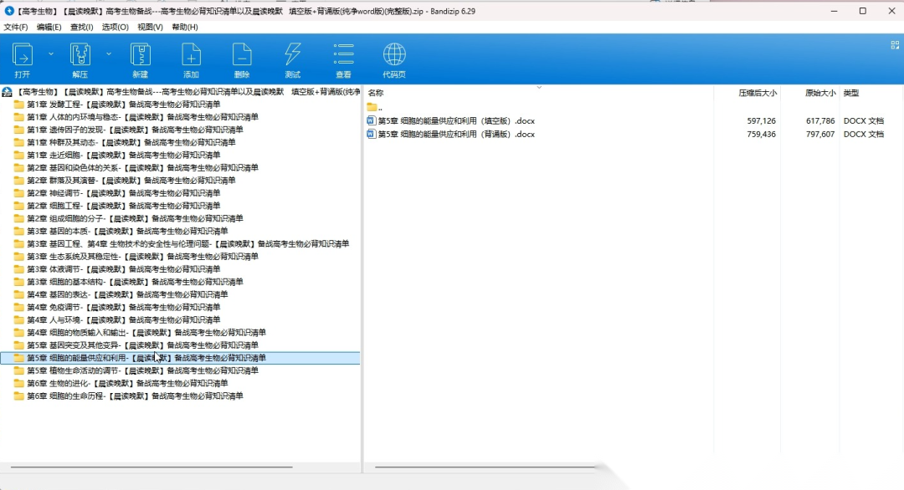Open the 帮助(H) menu
The height and width of the screenshot is (490, 904).
[185, 27]
